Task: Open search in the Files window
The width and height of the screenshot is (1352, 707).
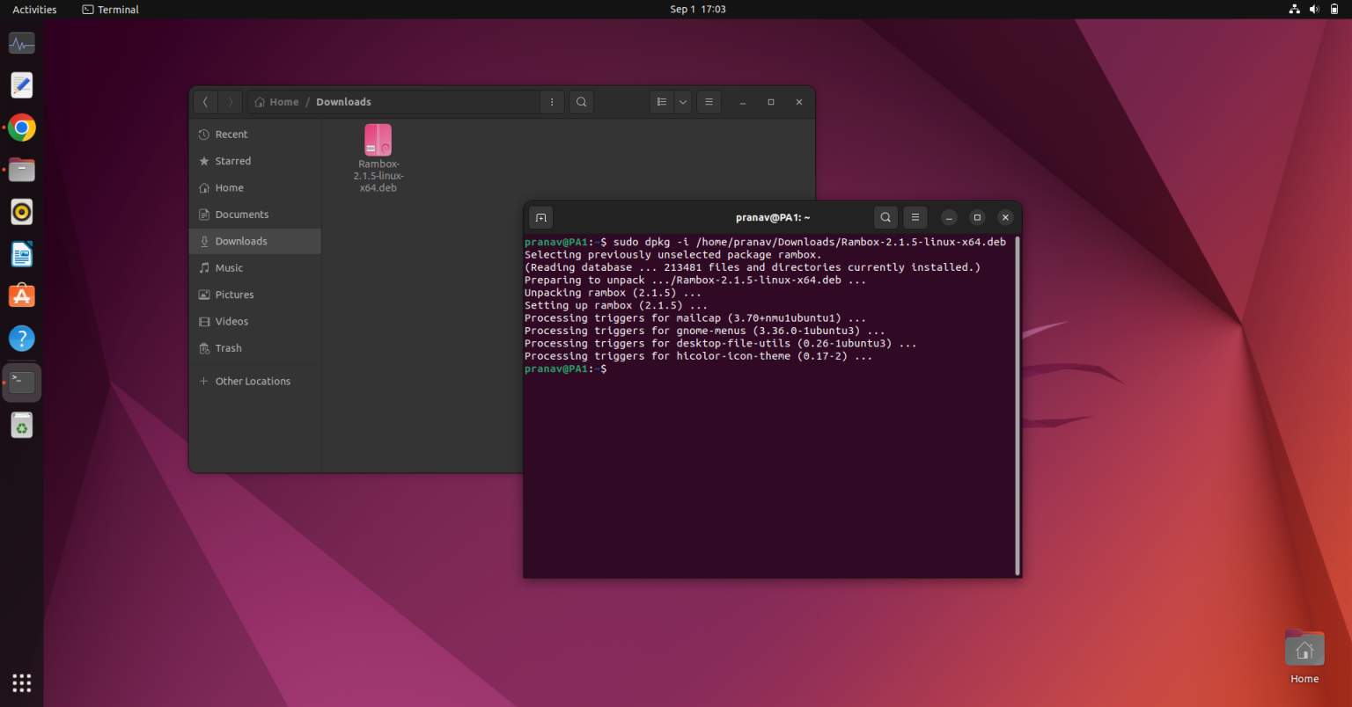Action: pos(581,102)
